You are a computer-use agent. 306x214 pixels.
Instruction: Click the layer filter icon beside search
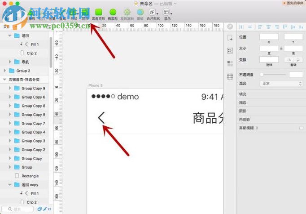(x=39, y=209)
